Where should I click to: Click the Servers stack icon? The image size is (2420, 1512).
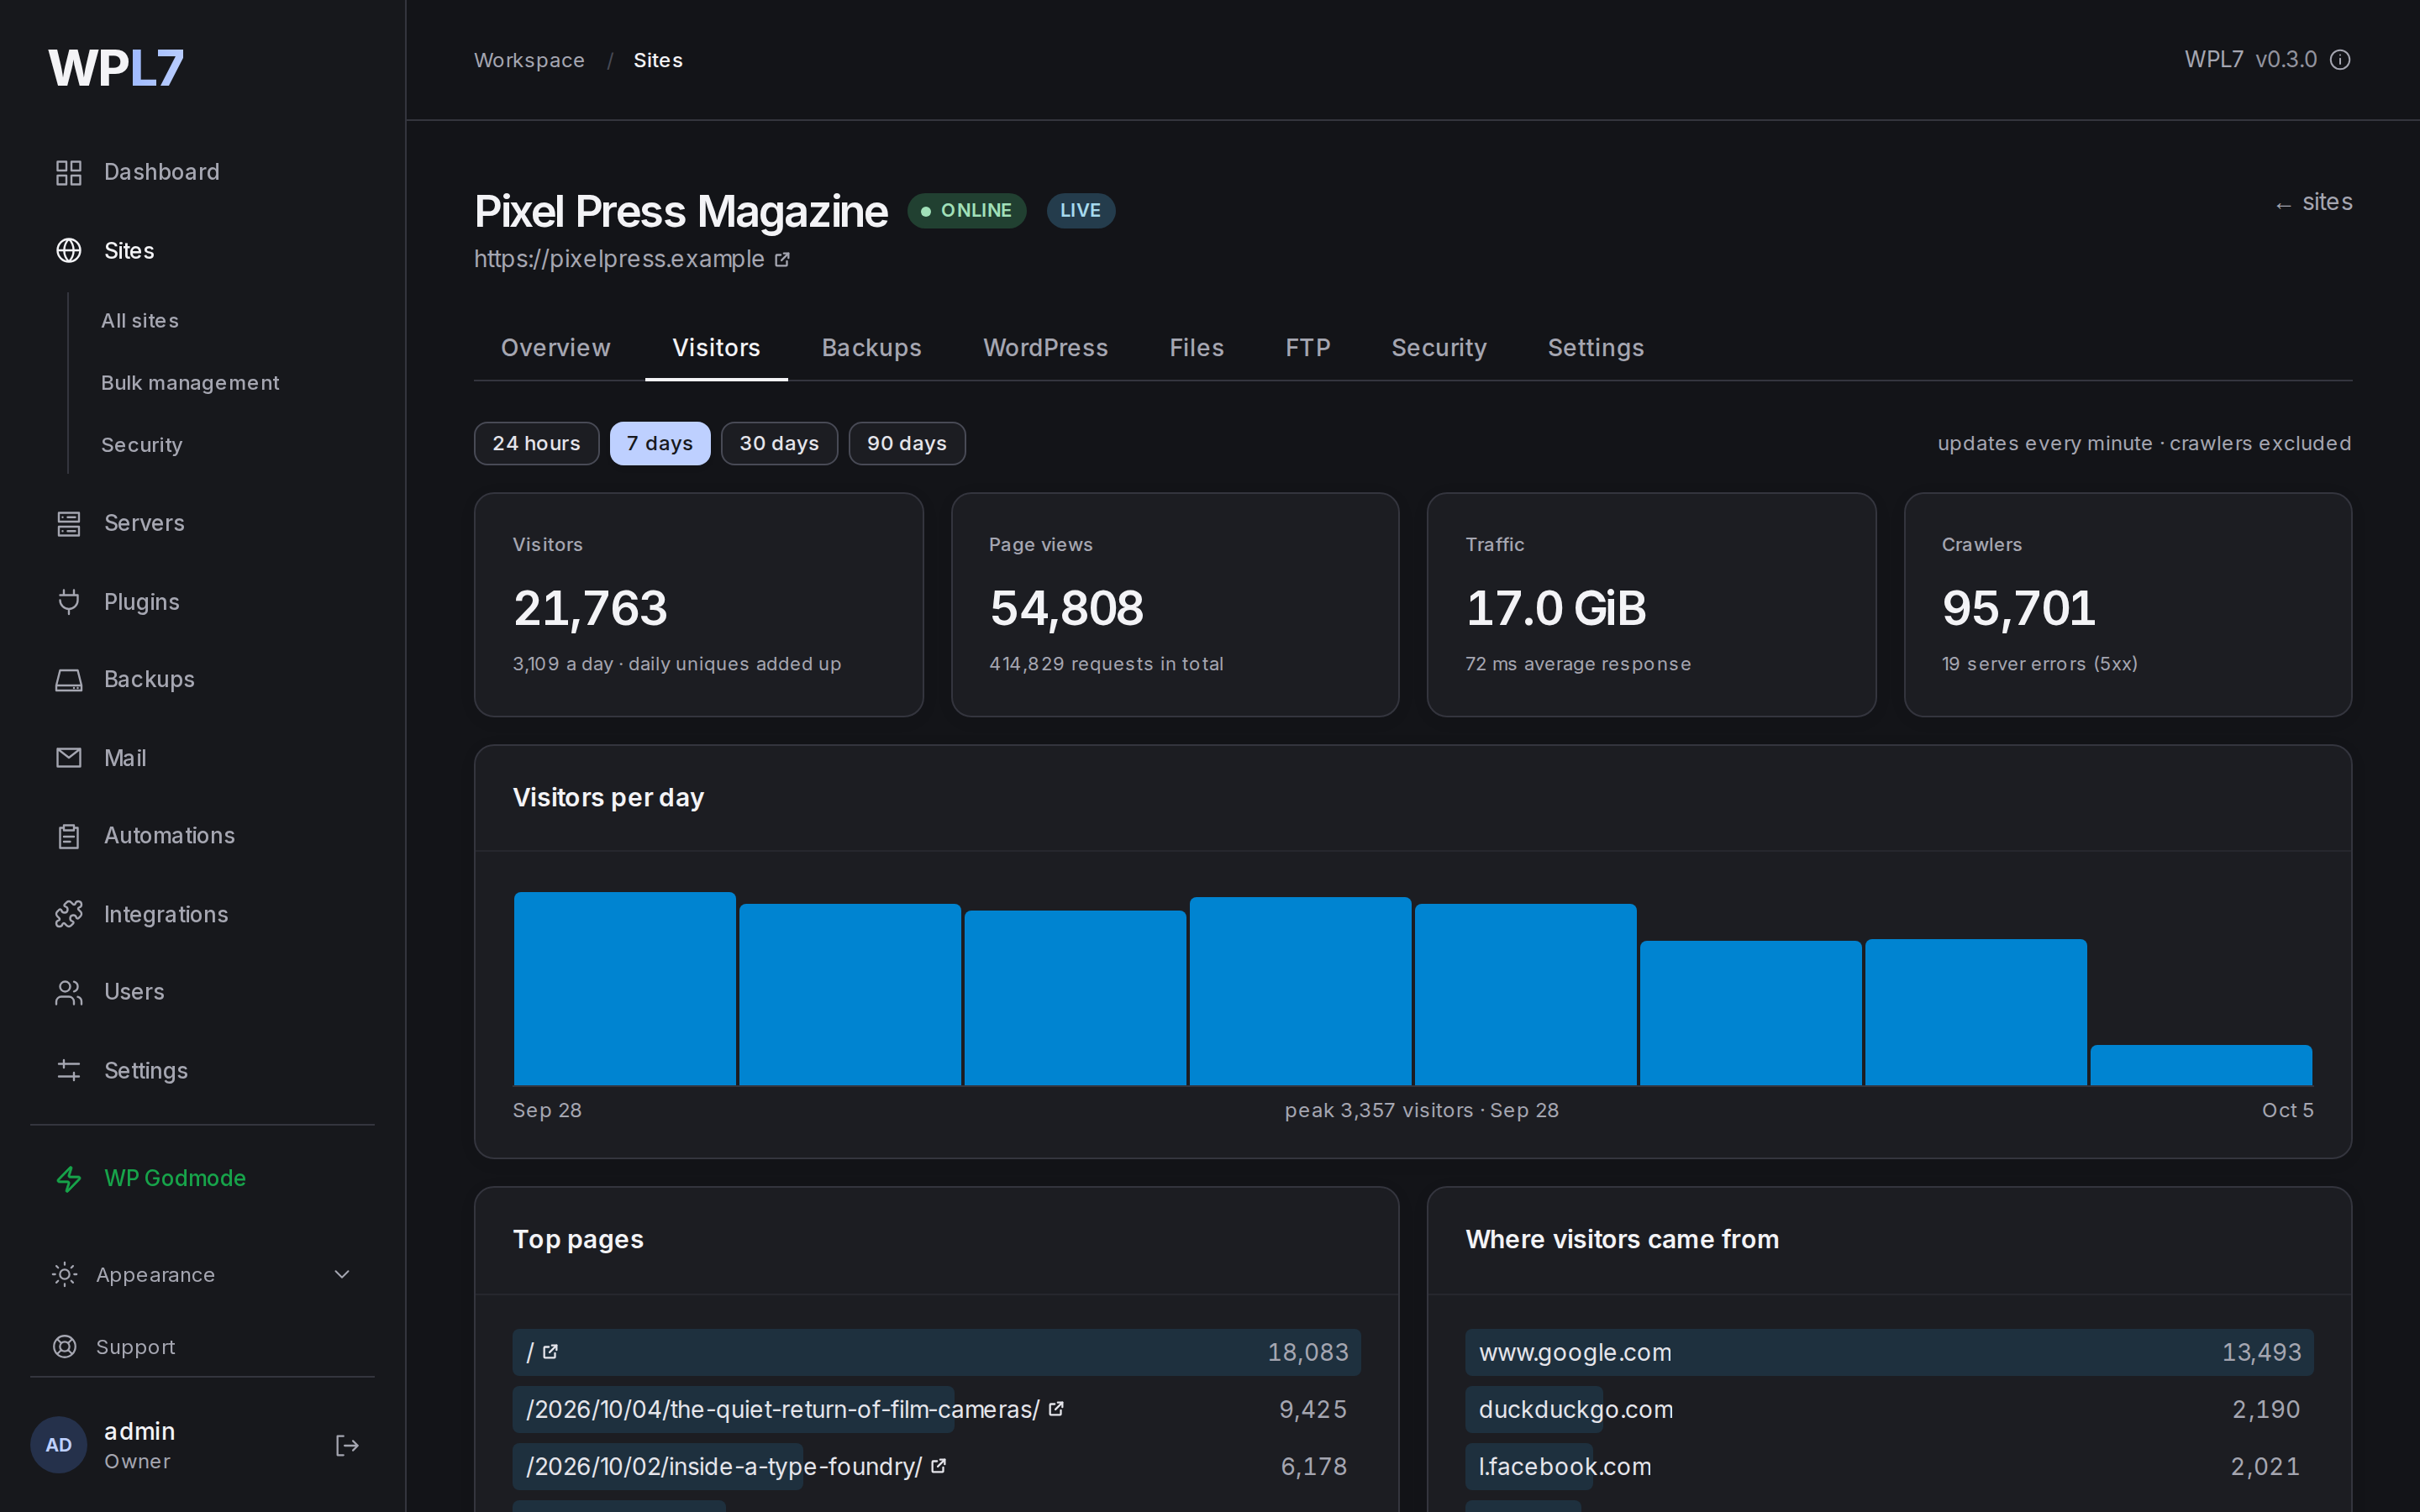point(68,523)
